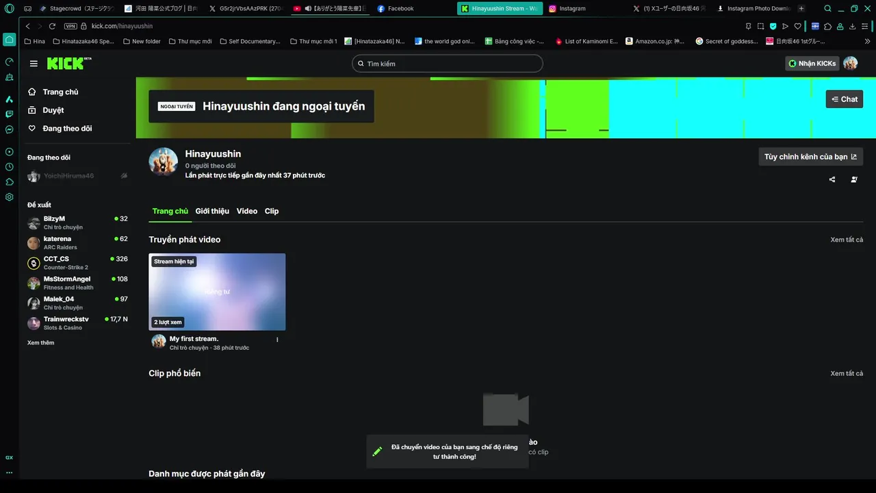Click the Chat button
Screen dimensions: 876x493
click(845, 99)
